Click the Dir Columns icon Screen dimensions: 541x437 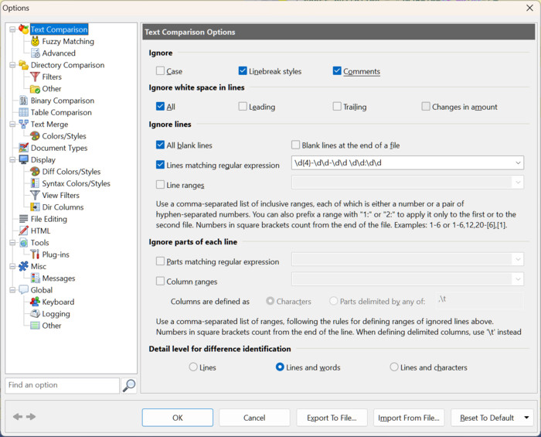[35, 207]
